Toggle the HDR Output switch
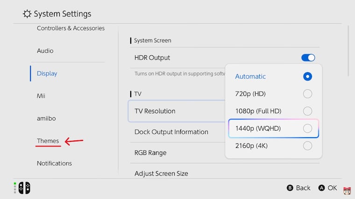Image resolution: width=355 pixels, height=199 pixels. tap(308, 58)
